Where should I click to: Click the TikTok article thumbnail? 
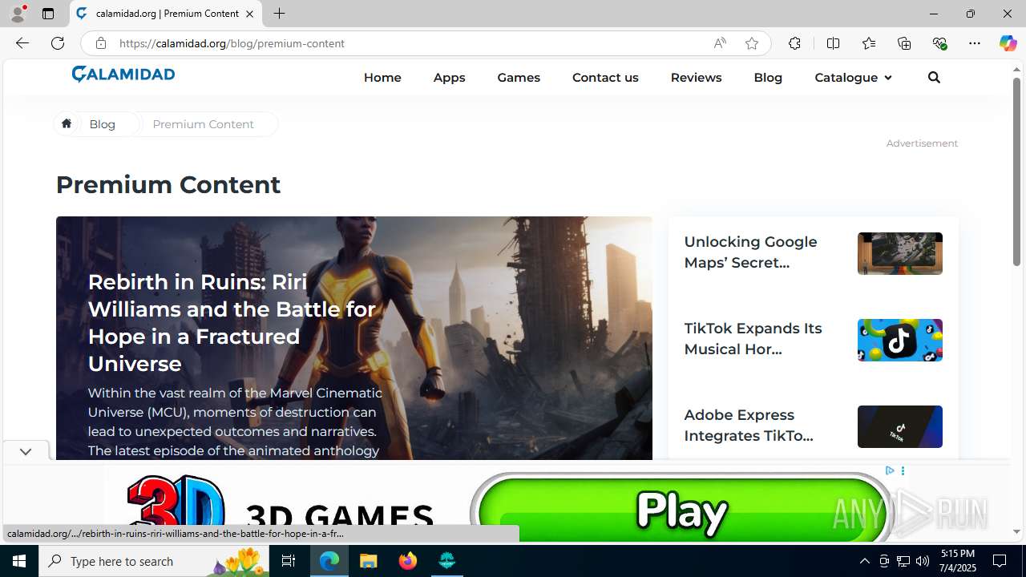pyautogui.click(x=899, y=340)
